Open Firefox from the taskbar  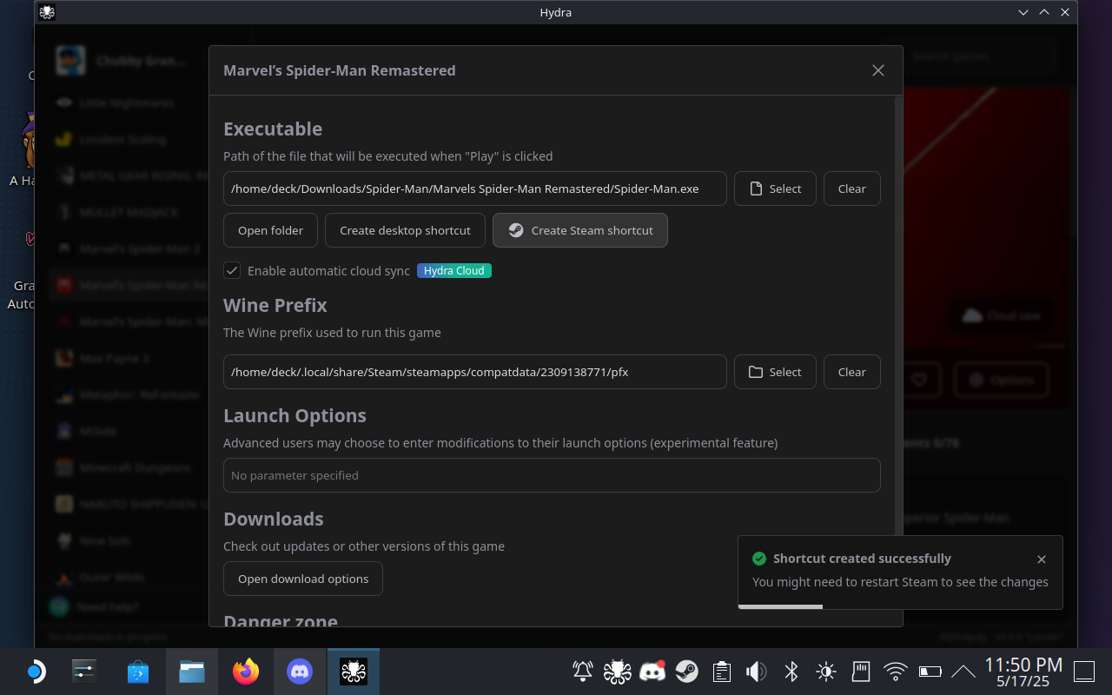click(x=246, y=672)
